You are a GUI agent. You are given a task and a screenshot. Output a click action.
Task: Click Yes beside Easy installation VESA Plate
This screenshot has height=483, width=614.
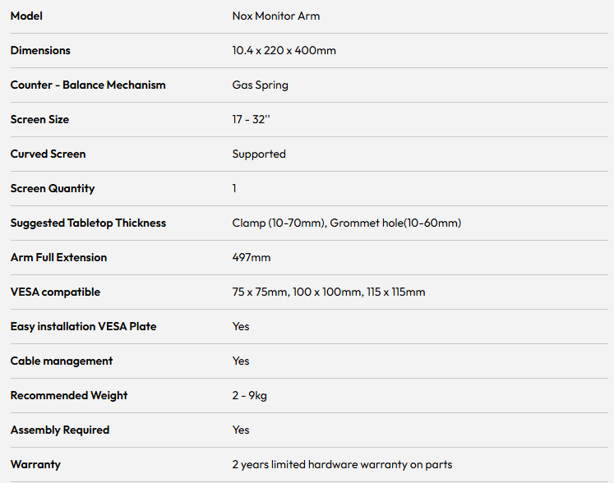point(241,326)
